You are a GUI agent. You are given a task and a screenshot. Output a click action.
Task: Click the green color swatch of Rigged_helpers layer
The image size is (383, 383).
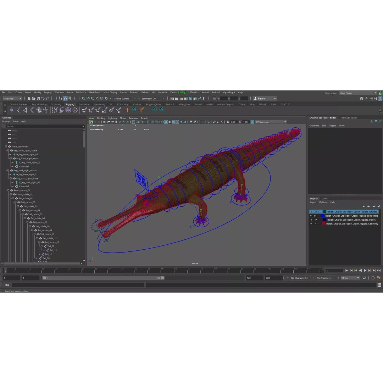pos(324,211)
